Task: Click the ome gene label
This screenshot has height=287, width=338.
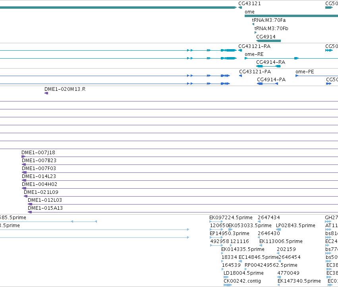Action: (x=249, y=12)
